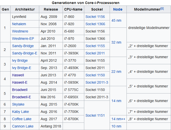Open the Skylake architecture link
Viewport: 171px width, 130px height.
tap(18, 105)
